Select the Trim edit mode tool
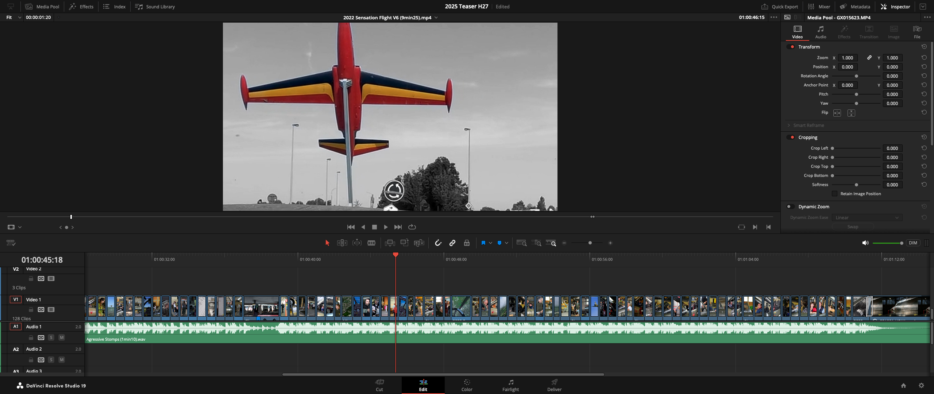934x394 pixels. [342, 243]
